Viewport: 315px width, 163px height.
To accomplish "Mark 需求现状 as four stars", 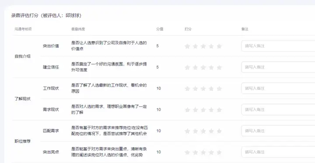I will pyautogui.click(x=211, y=110).
